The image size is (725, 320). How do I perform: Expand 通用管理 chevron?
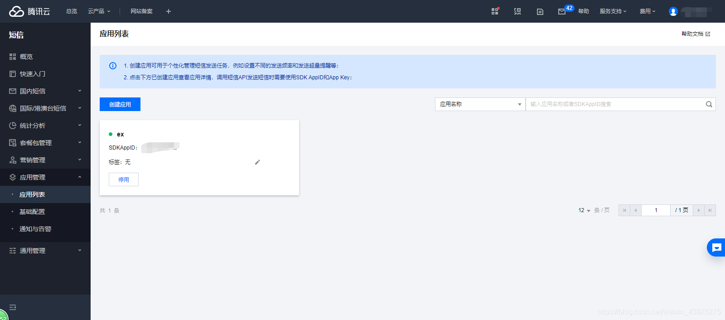pos(80,251)
